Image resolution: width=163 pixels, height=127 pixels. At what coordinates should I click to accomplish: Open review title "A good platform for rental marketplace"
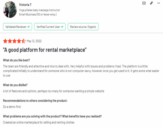tap(45, 50)
